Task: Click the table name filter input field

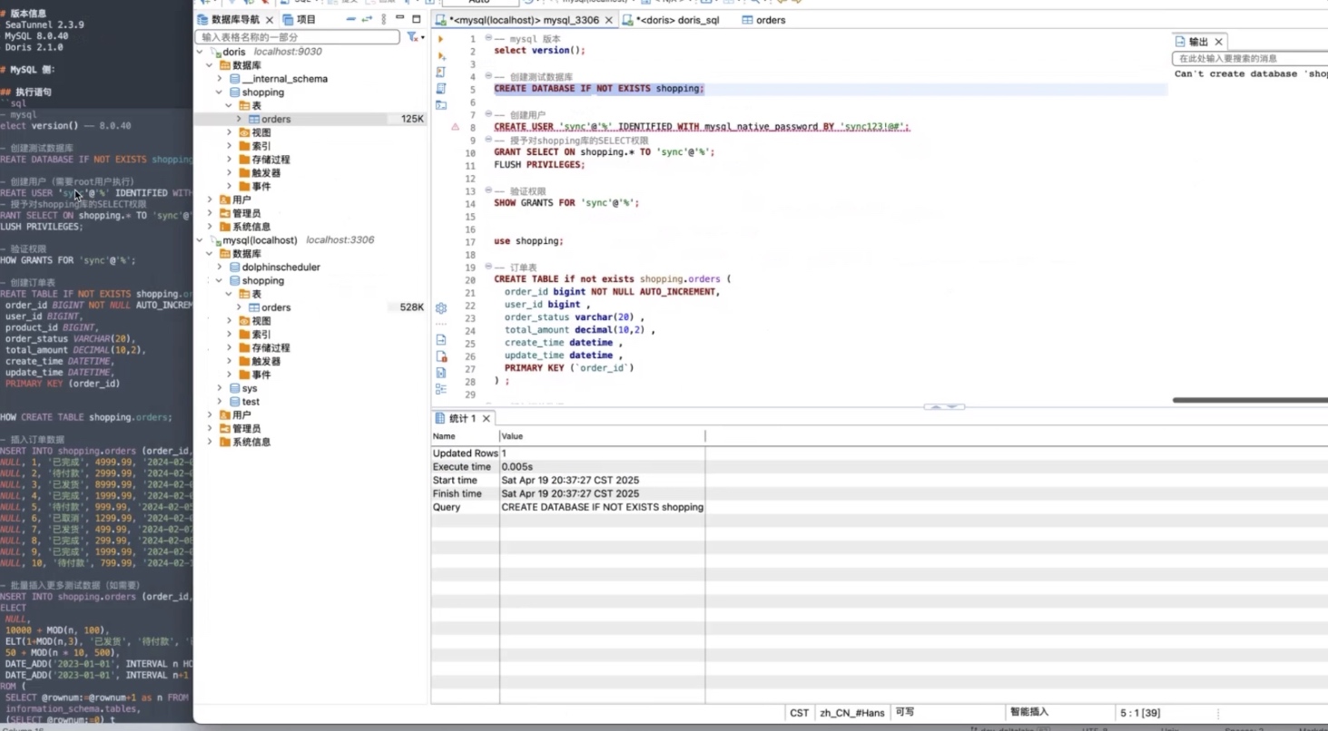Action: [298, 37]
